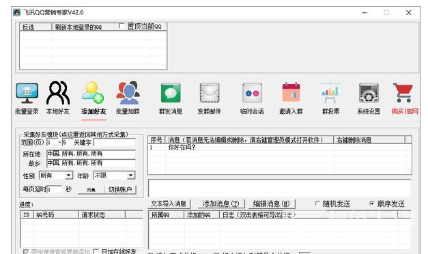The width and height of the screenshot is (428, 254).
Task: Open the 批量加群 group icon
Action: point(128,93)
